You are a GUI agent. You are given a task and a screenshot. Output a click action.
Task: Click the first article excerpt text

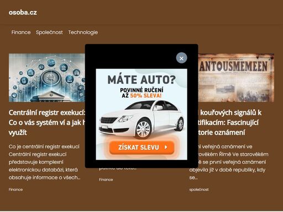[x=45, y=162]
